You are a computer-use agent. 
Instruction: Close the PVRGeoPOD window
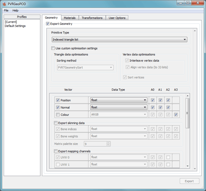198,3
